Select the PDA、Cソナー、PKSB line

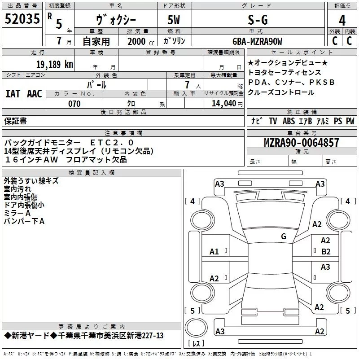click(291, 82)
